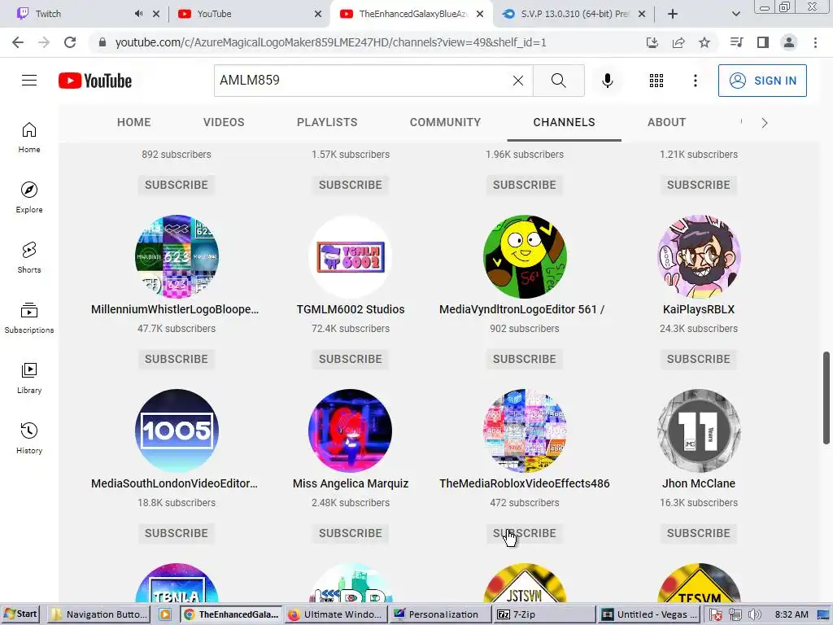Subscribe to KaiPlaysRBLX
This screenshot has width=833, height=625.
[x=699, y=359]
